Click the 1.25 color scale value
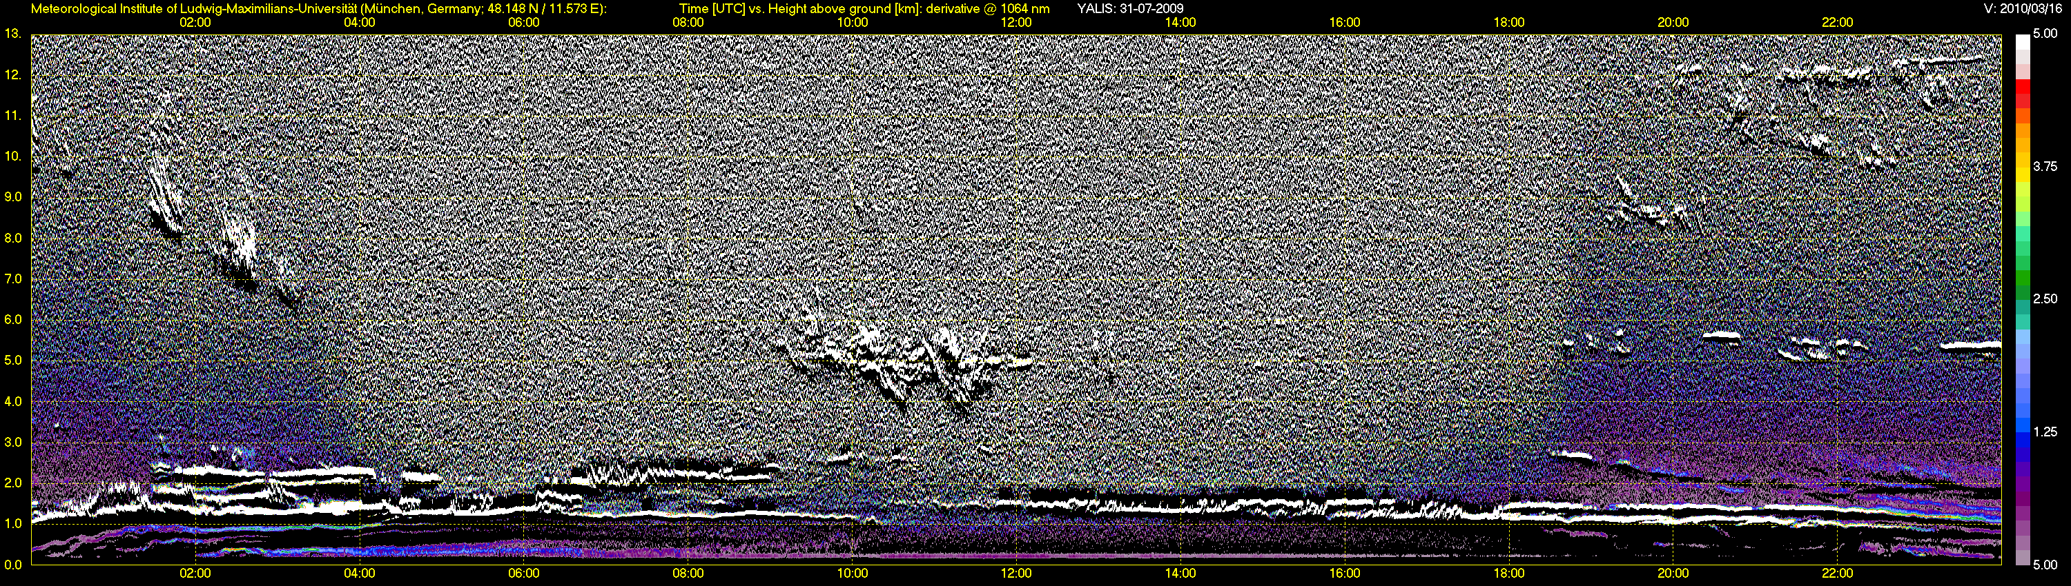2071x586 pixels. (2045, 432)
